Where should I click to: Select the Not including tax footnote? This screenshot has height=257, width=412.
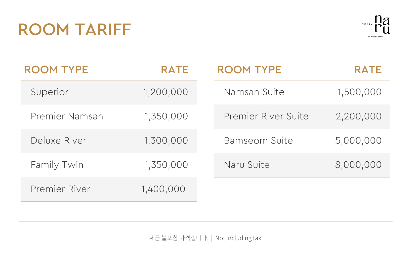pos(238,238)
